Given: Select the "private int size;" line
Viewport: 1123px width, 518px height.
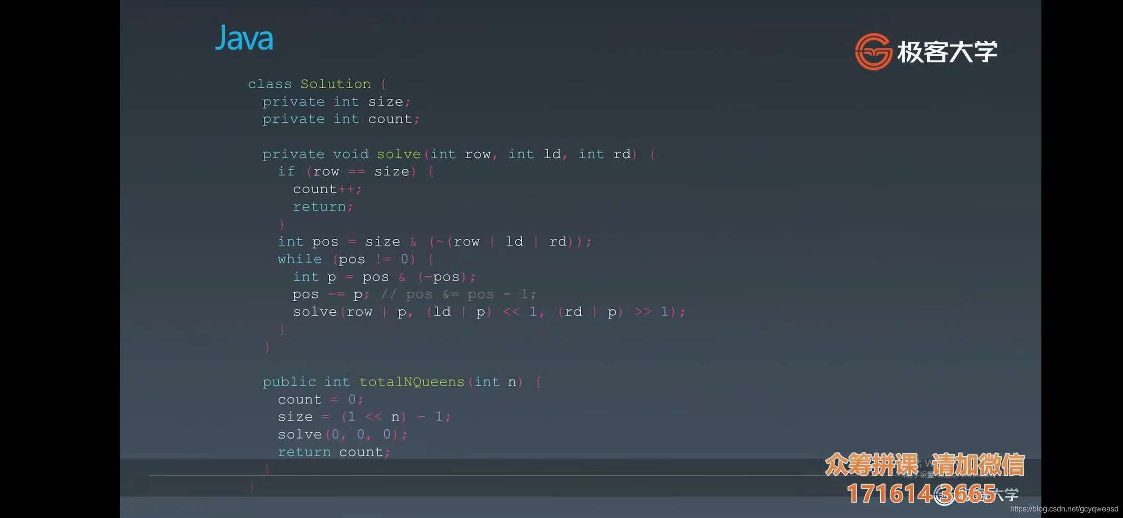Looking at the screenshot, I should (x=336, y=102).
